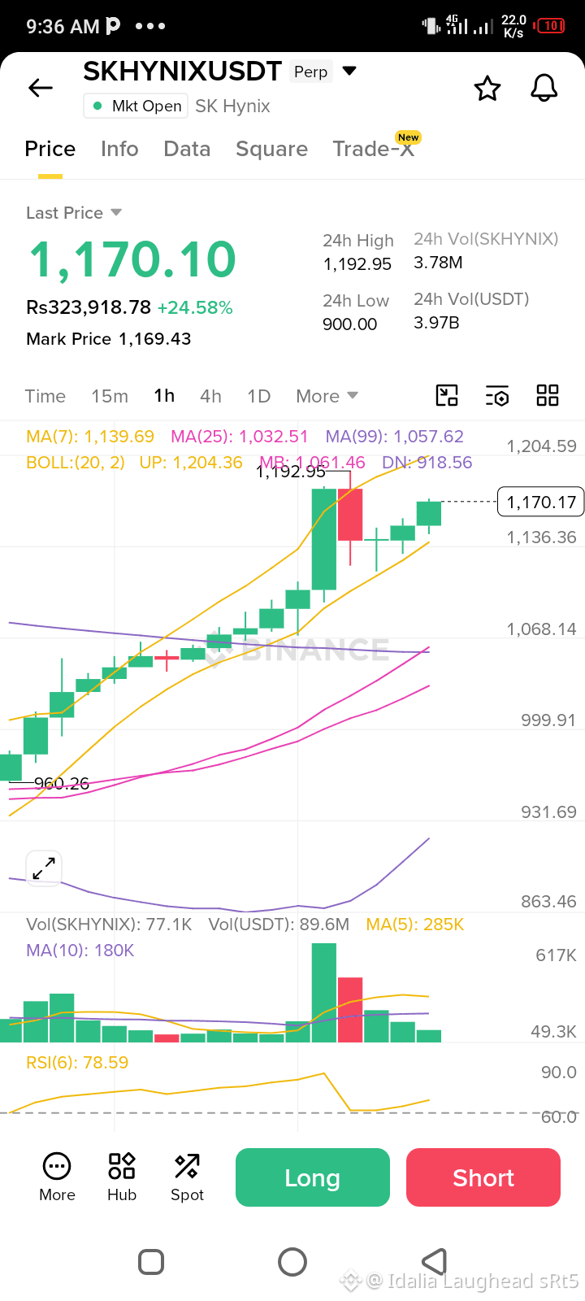Tap the +24.58% change figure
Screen dimensions: 585x1301
click(x=195, y=308)
